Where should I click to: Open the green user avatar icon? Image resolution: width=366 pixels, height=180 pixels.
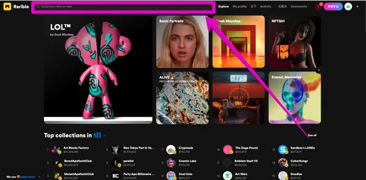[348, 7]
